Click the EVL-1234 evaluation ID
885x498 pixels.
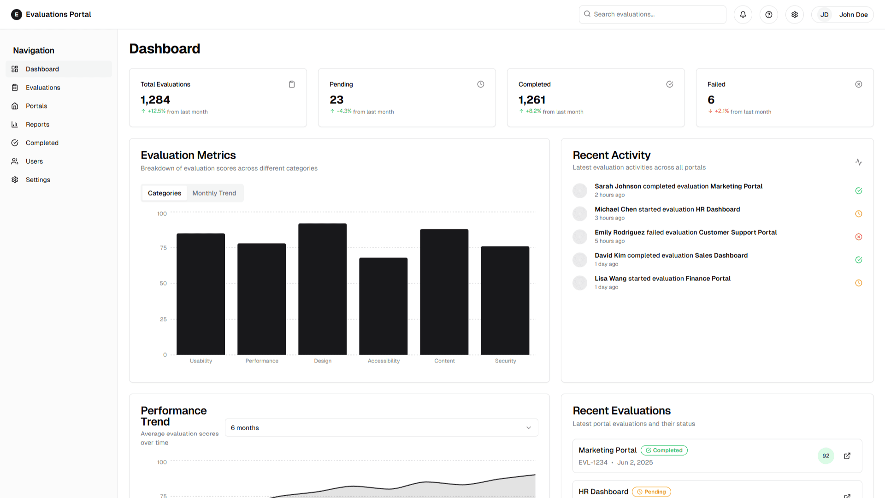[593, 462]
